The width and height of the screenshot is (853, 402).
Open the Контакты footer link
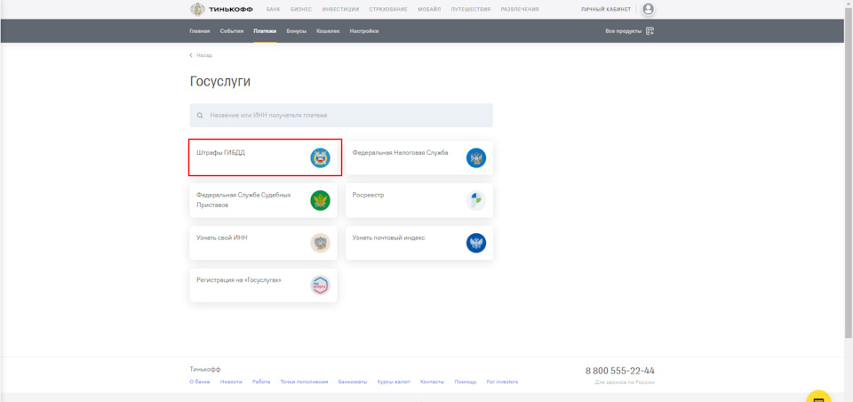pos(433,382)
